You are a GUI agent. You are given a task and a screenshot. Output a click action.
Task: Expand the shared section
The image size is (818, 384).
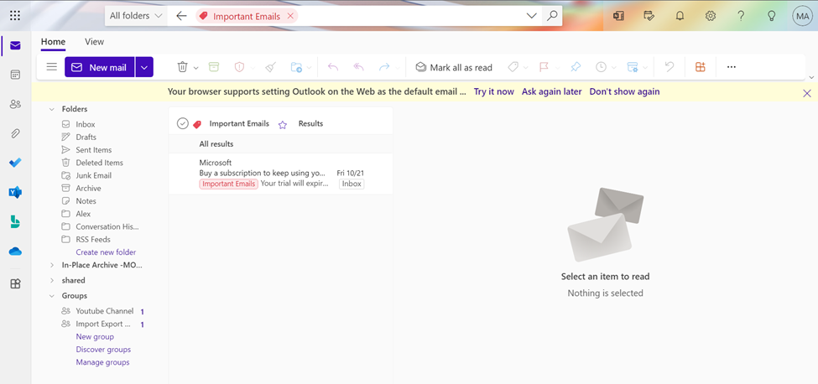[52, 280]
